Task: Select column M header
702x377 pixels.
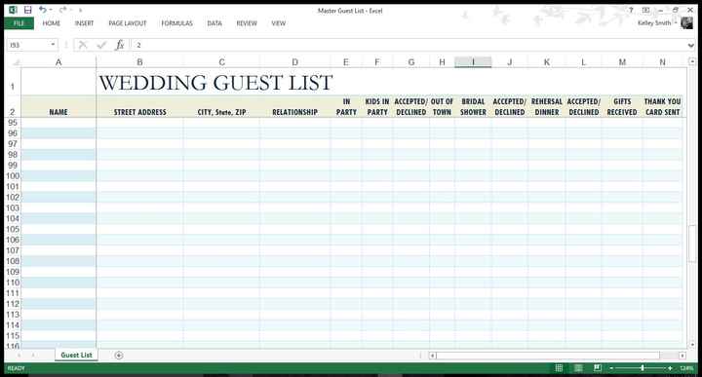Action: point(622,62)
